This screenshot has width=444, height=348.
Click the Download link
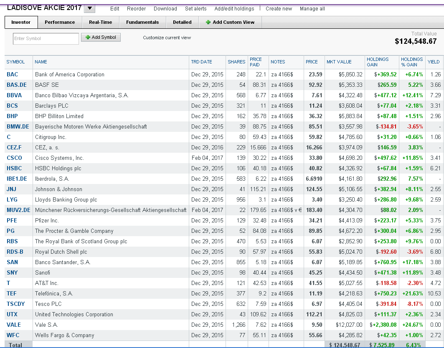tap(165, 9)
